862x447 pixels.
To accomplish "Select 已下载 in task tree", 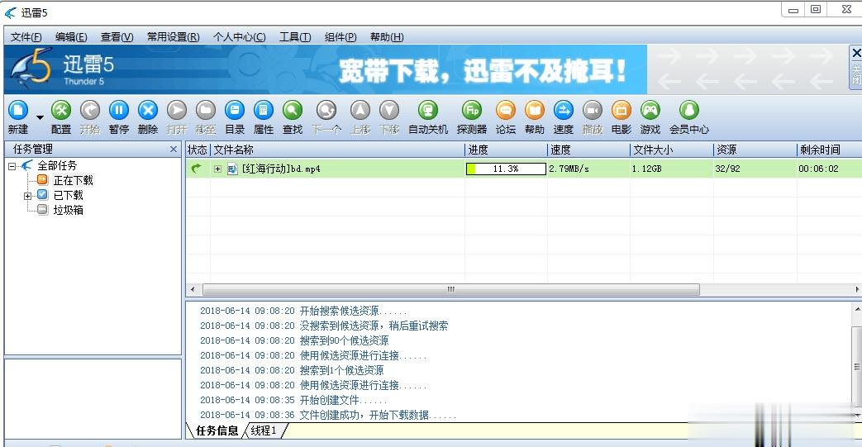I will click(x=68, y=195).
